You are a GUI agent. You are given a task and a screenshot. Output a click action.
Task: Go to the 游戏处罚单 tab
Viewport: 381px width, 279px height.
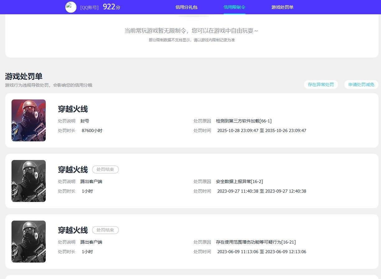point(282,7)
